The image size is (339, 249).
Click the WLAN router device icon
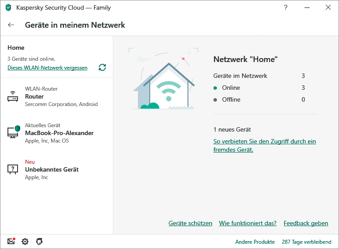[x=13, y=97]
